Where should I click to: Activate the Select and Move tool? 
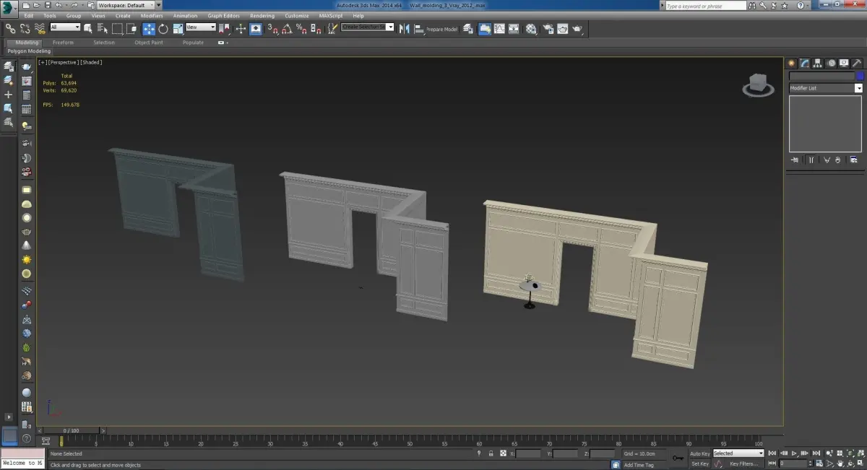coord(149,29)
